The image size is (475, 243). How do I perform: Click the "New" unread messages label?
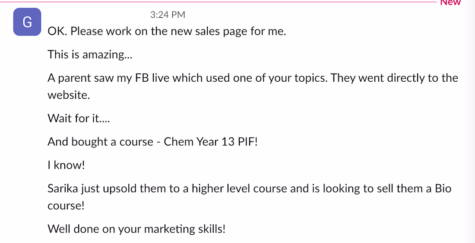(x=450, y=3)
